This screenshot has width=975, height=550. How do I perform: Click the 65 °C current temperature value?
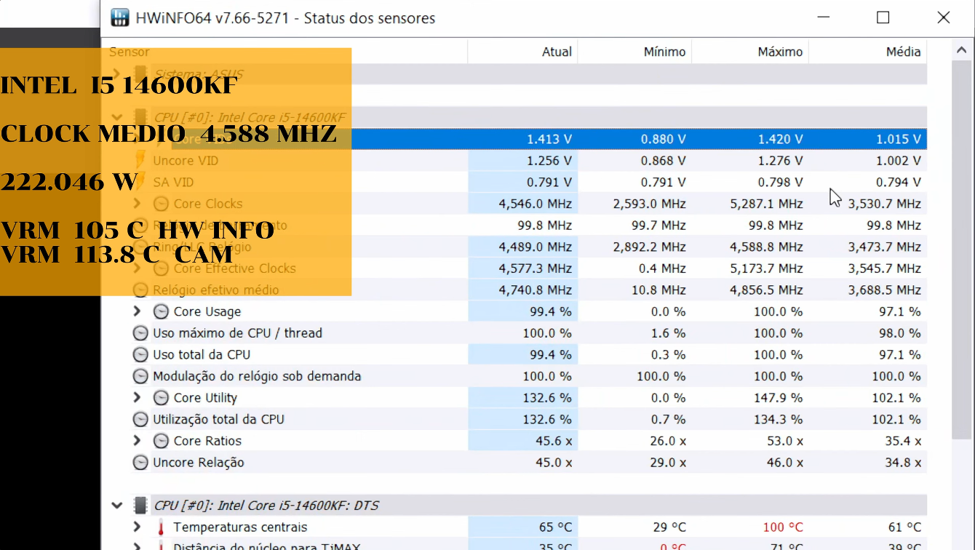tap(556, 527)
